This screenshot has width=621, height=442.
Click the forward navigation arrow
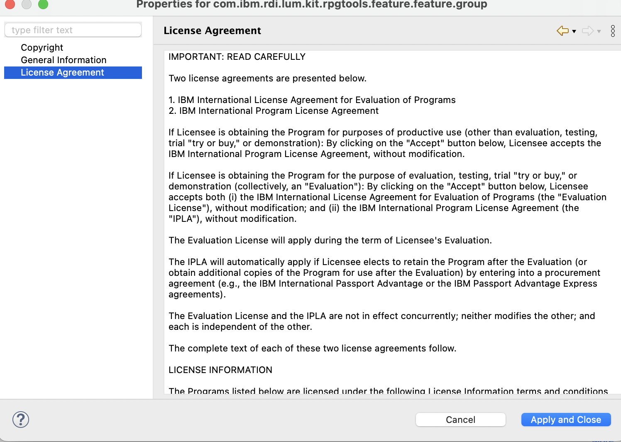pyautogui.click(x=587, y=31)
